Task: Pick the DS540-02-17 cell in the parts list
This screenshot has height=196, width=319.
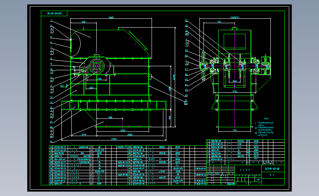Action: coord(60,162)
